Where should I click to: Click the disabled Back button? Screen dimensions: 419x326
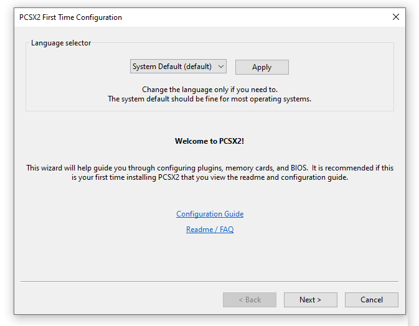pyautogui.click(x=250, y=300)
